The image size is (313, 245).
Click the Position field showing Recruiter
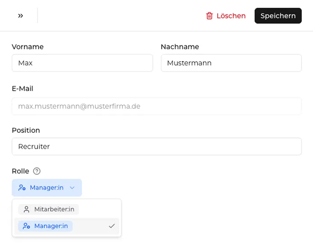point(156,146)
